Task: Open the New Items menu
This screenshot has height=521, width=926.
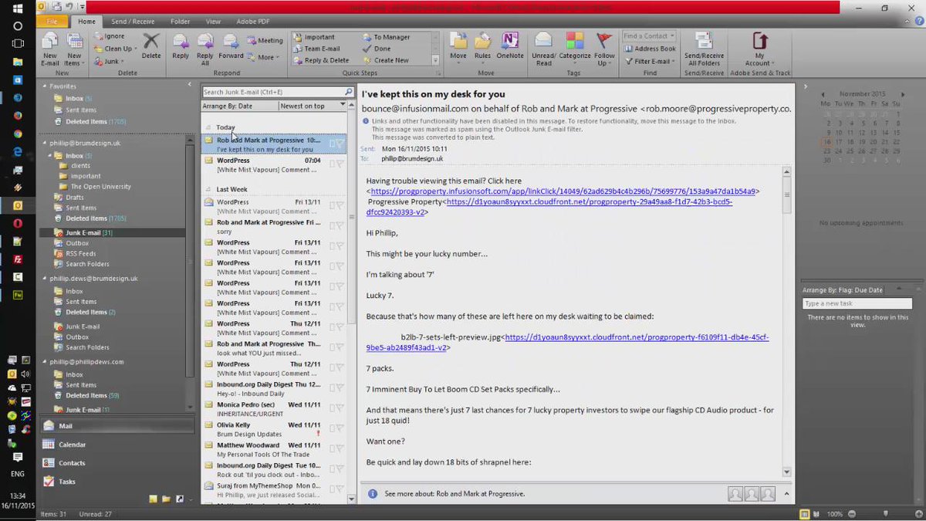Action: click(x=75, y=49)
